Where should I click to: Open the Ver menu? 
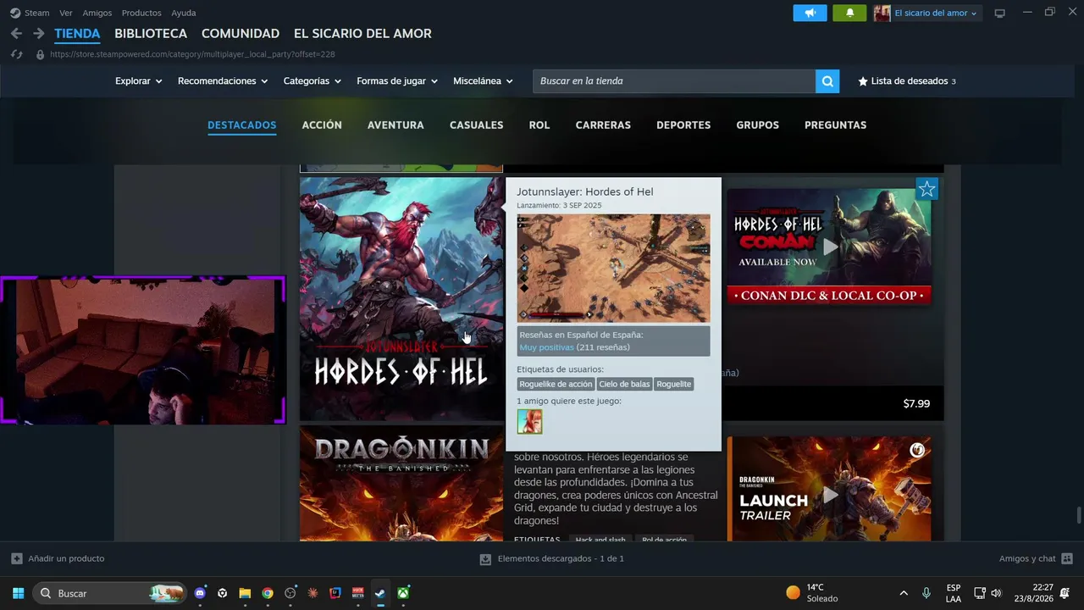pos(66,13)
